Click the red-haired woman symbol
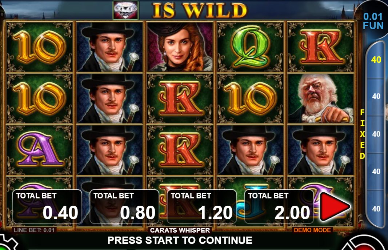388x250 pixels. point(180,47)
